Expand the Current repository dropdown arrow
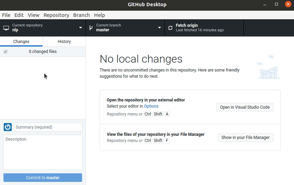Screen dimensions: 294x185 [80, 28]
